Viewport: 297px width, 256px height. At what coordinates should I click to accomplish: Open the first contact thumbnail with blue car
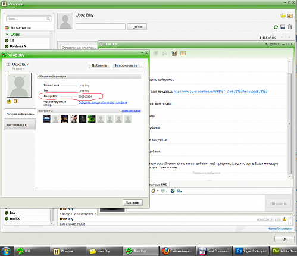[46, 119]
